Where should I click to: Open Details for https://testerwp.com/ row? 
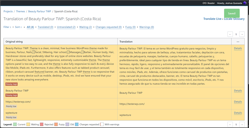coord(238,102)
